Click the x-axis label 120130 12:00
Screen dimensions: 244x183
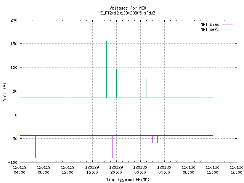pos(212,170)
